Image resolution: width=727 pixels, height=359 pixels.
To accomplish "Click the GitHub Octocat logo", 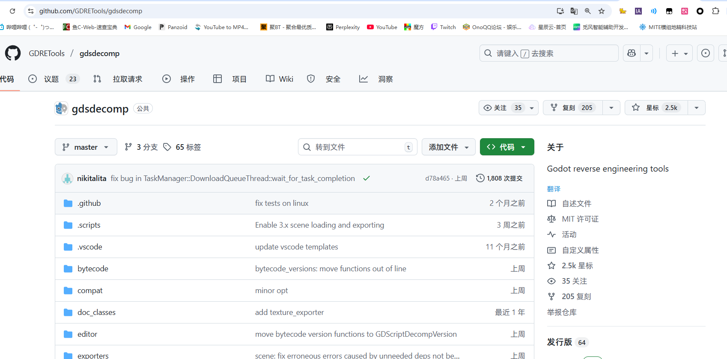I will [x=13, y=53].
